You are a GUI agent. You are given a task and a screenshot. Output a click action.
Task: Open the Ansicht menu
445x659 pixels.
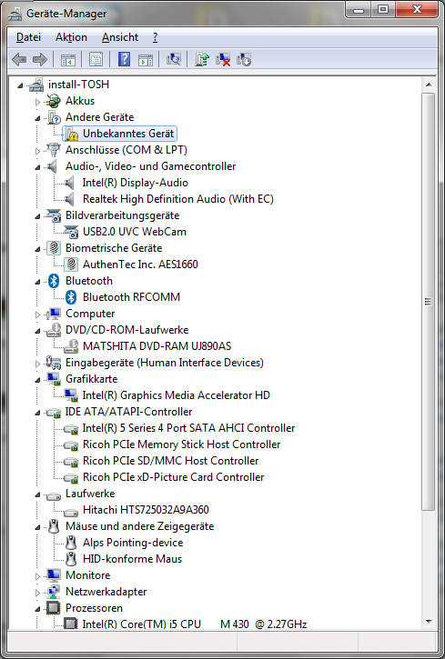coord(120,37)
